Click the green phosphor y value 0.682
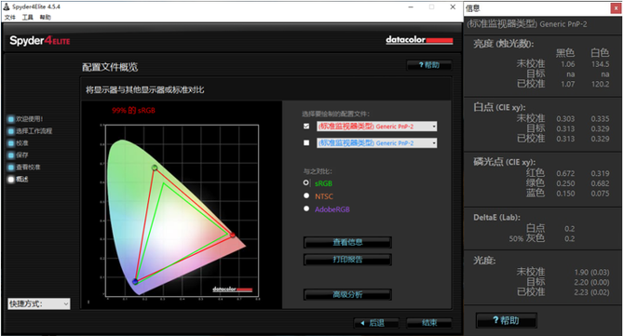This screenshot has width=624, height=336. 600,183
